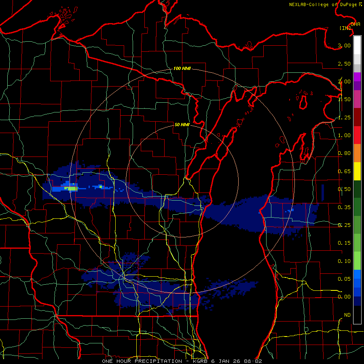Click the 0.80 legend value
The width and height of the screenshot is (364, 364).
pyautogui.click(x=344, y=153)
